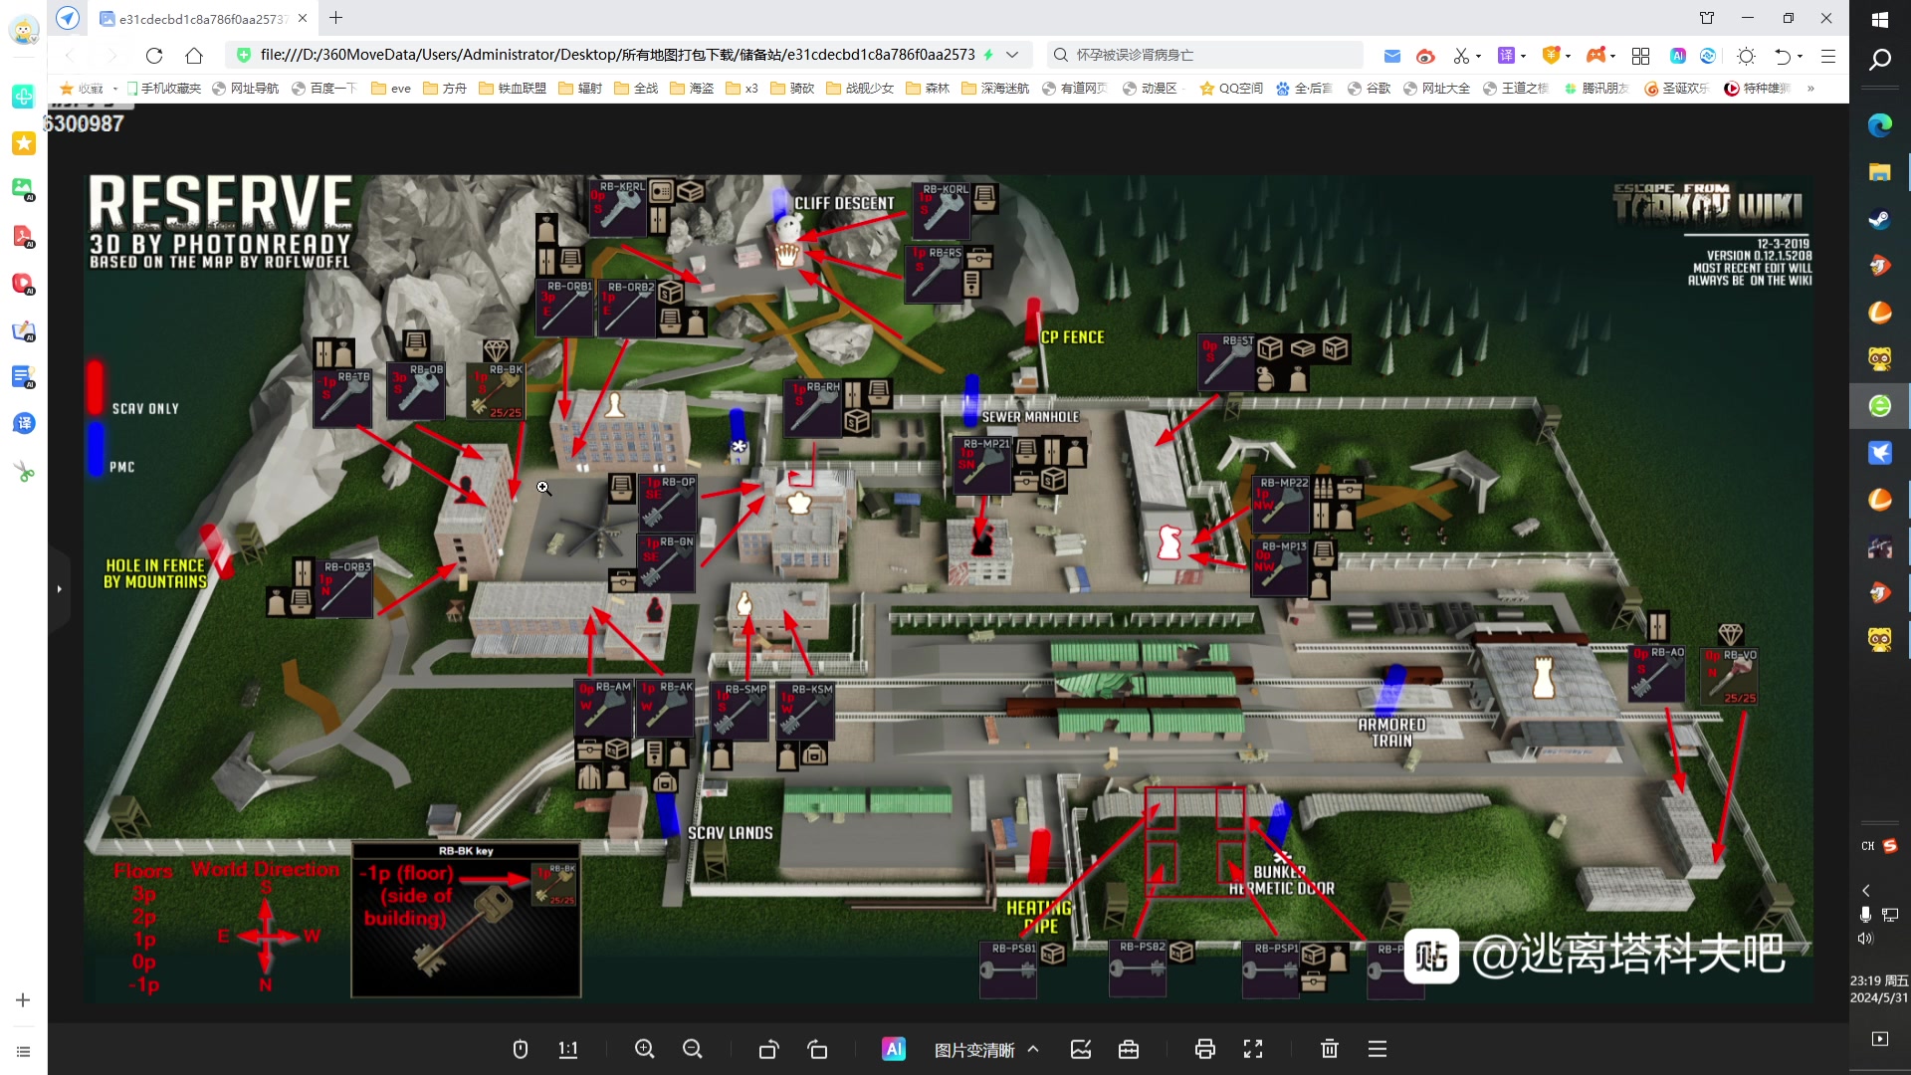Close the e31cdecbd1c8a786f0aa2573 tab
The image size is (1911, 1075).
coord(303,18)
